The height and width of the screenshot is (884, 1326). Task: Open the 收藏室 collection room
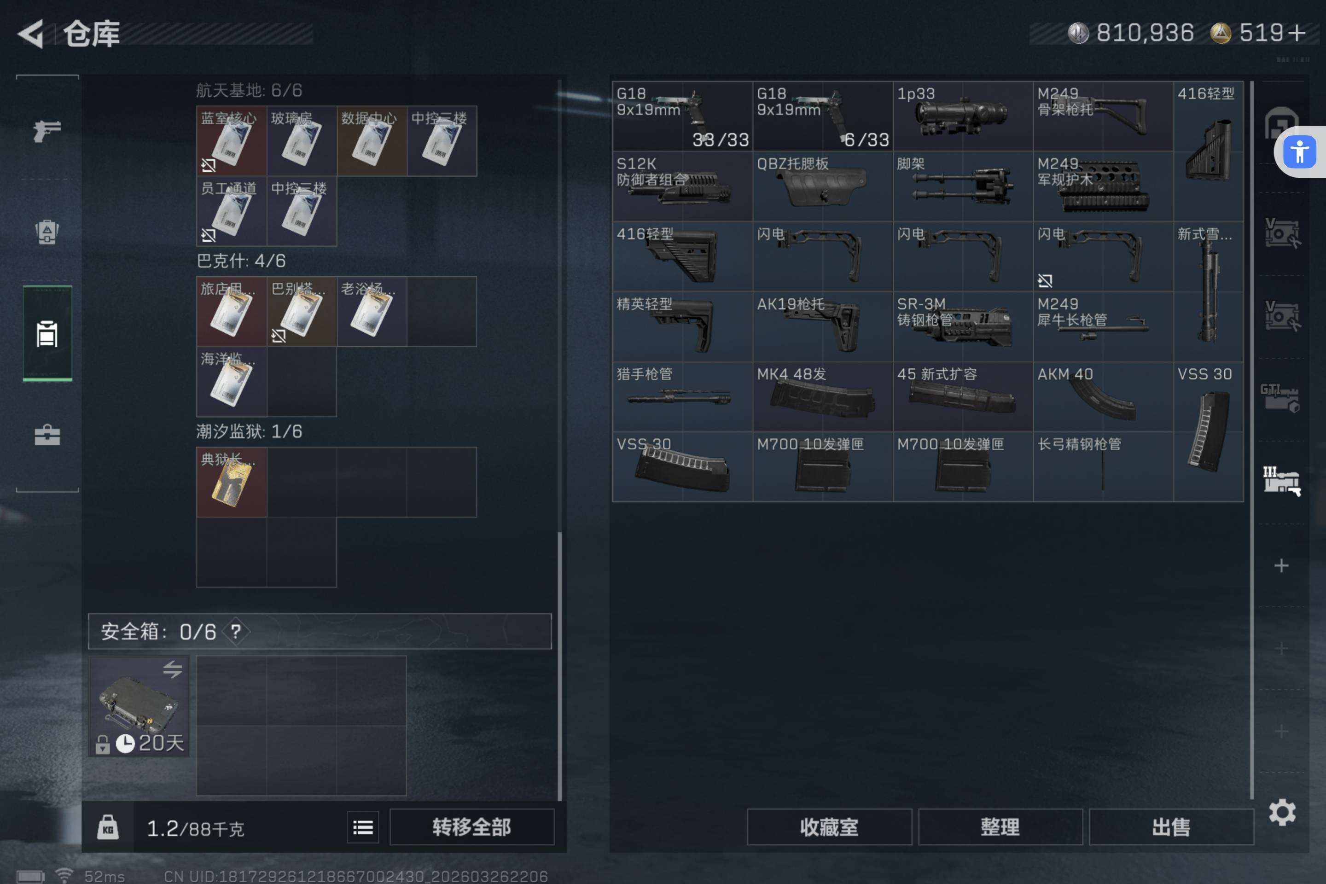tap(829, 827)
